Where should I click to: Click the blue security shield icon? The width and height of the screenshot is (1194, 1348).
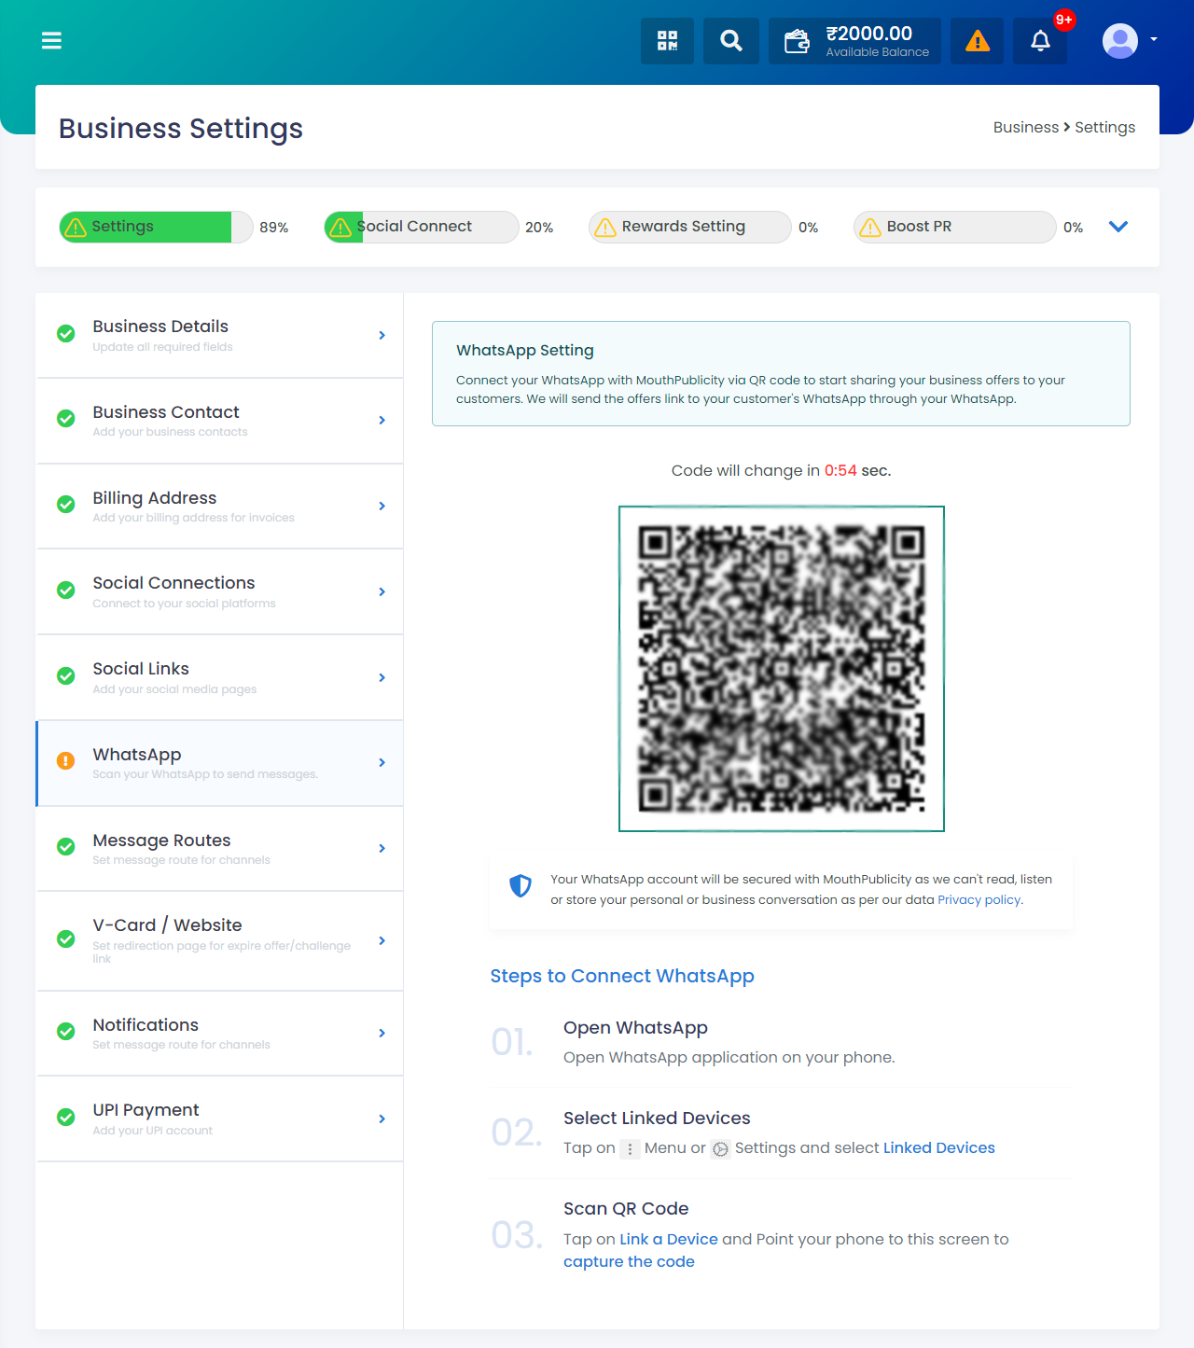coord(521,886)
